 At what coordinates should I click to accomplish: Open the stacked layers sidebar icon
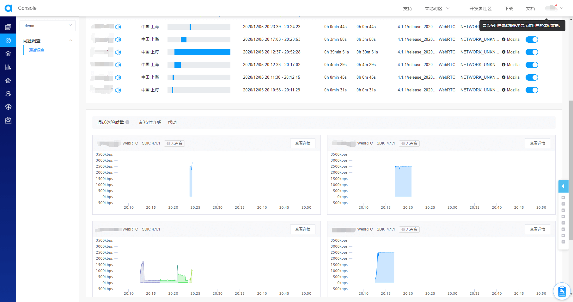tap(8, 54)
